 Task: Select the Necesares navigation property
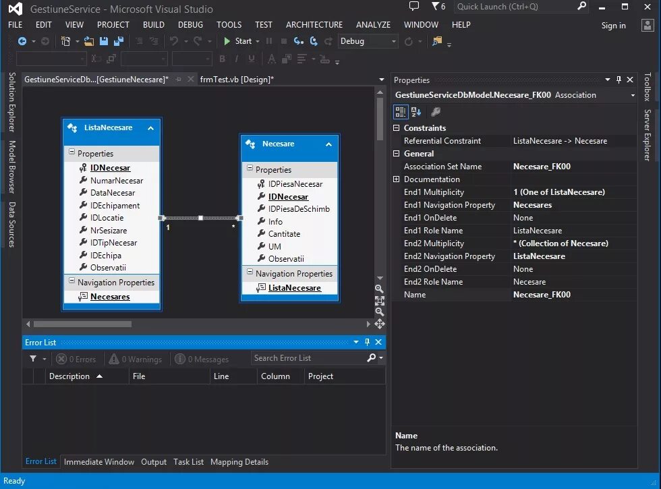click(x=109, y=297)
